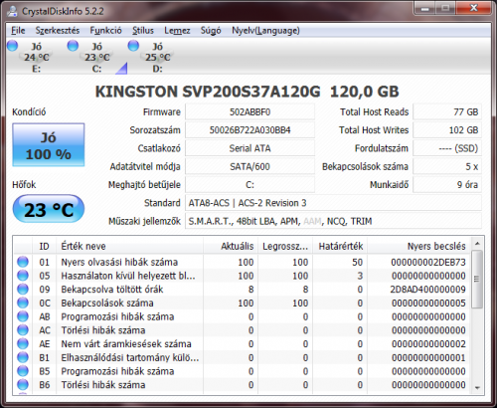Open the Stílus menu
497x408 pixels.
coord(143,31)
